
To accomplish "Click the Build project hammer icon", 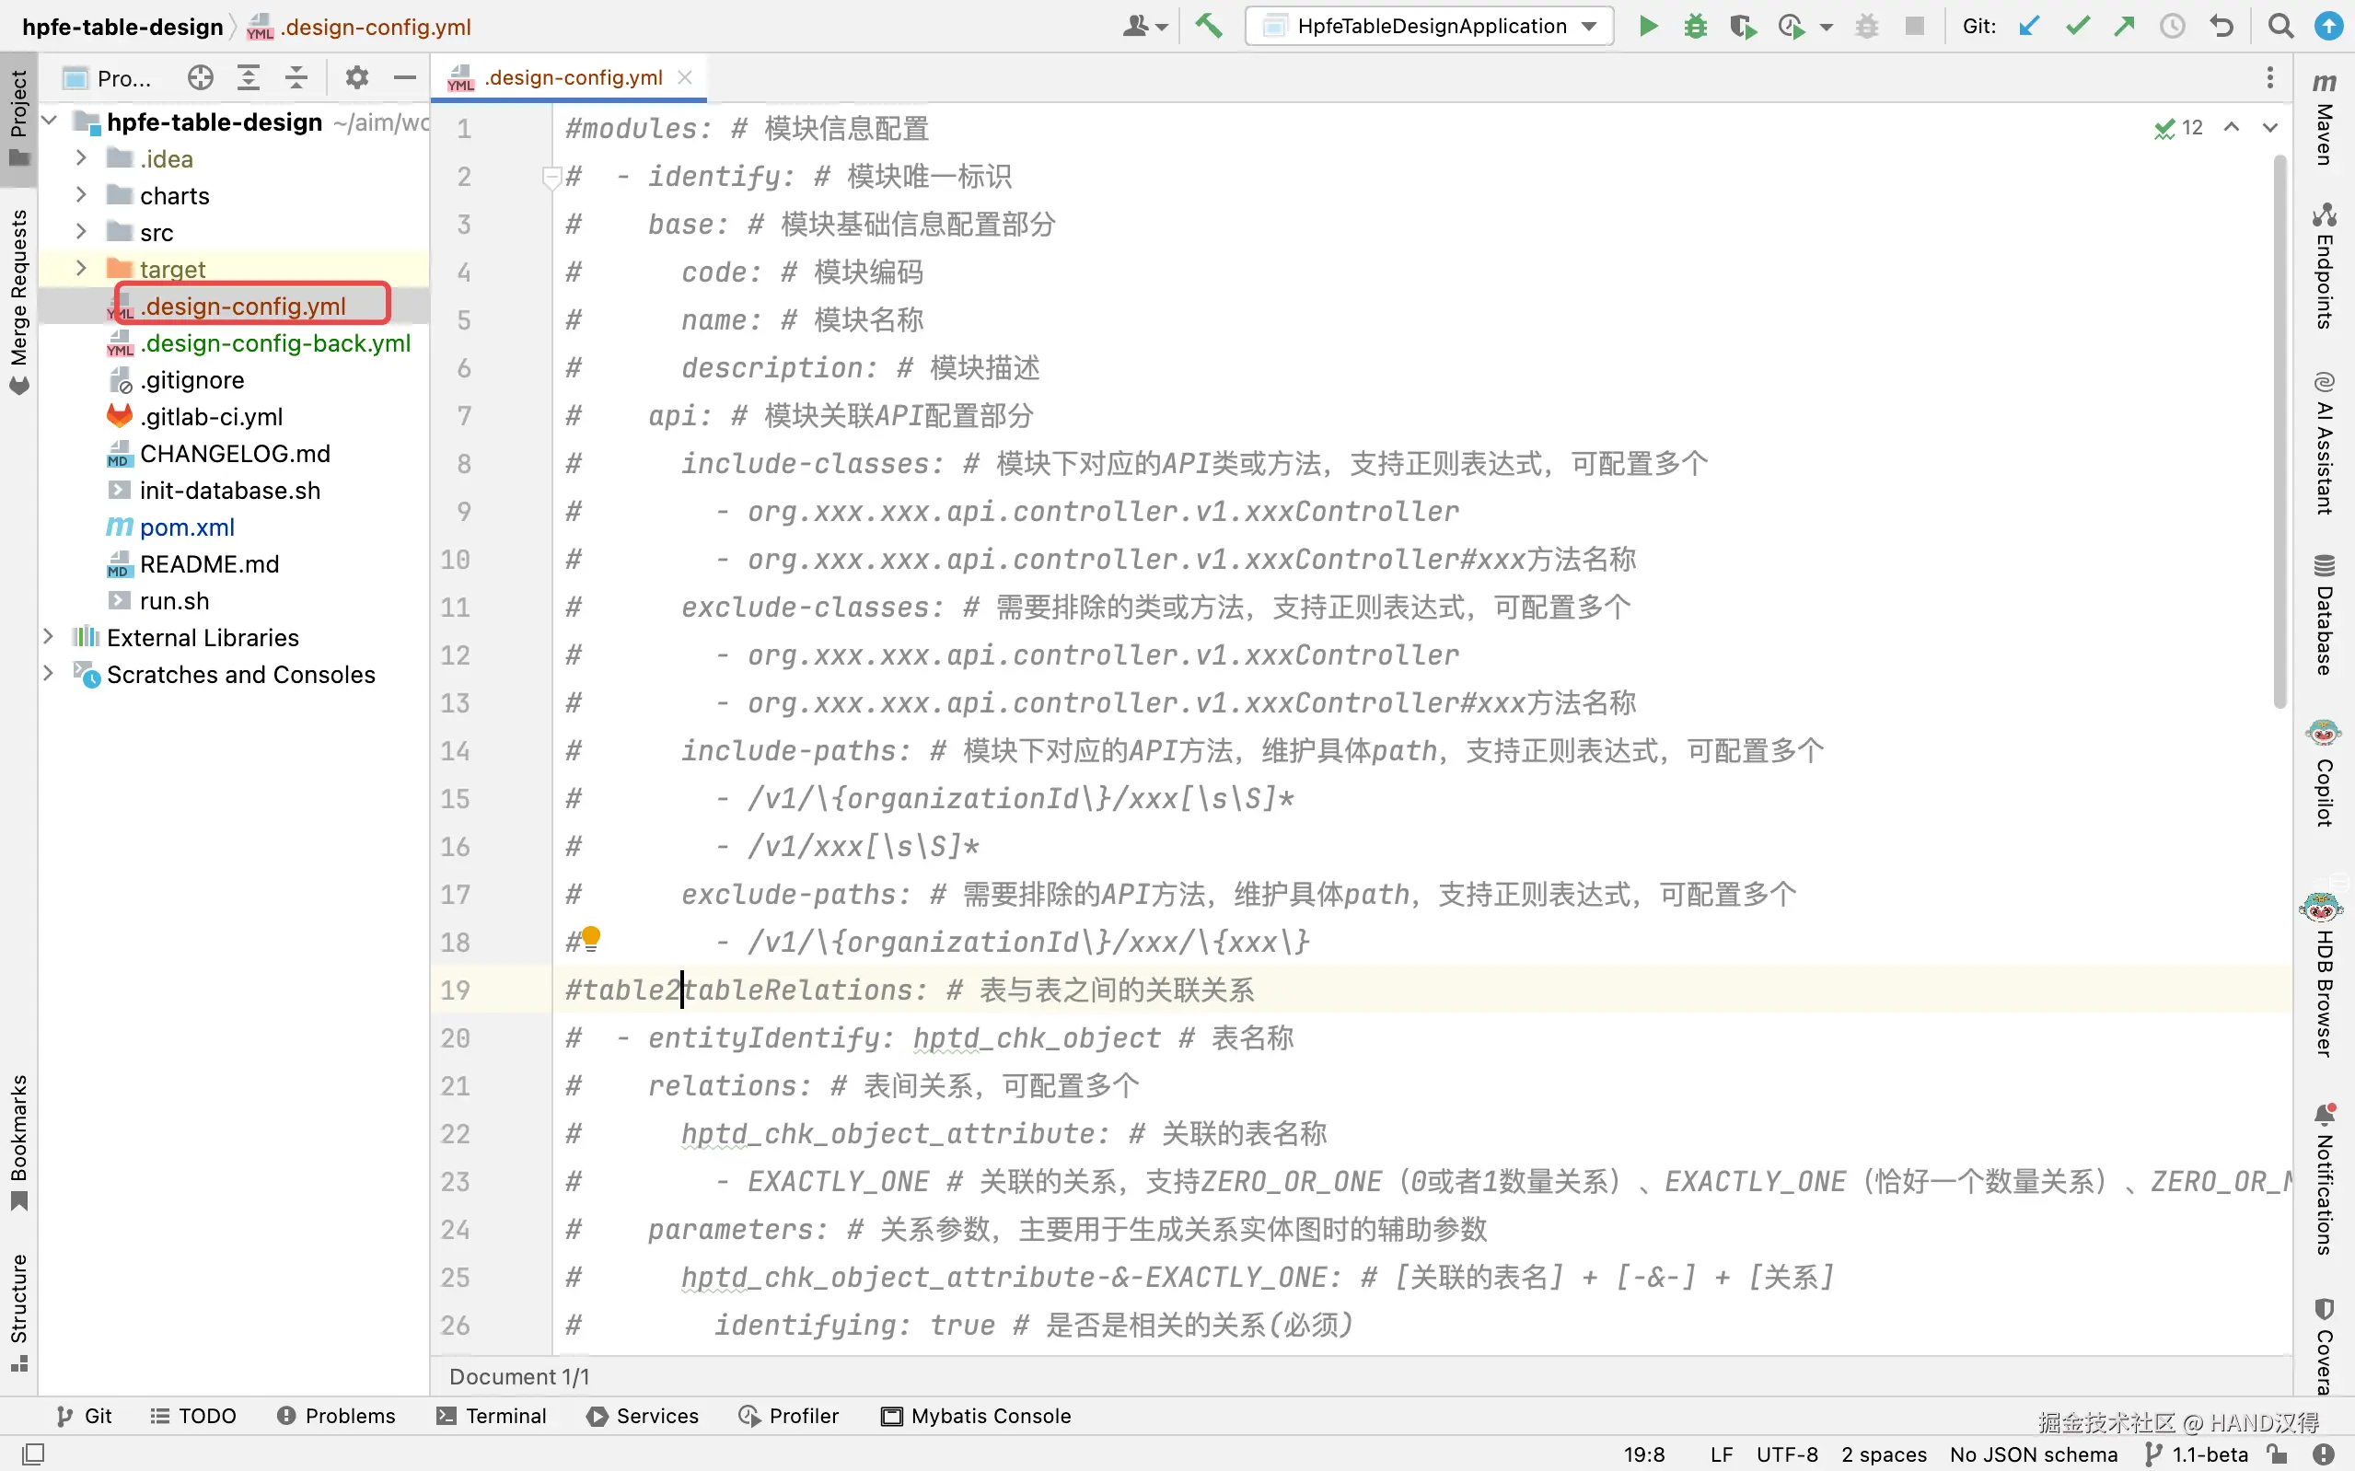I will pyautogui.click(x=1209, y=27).
